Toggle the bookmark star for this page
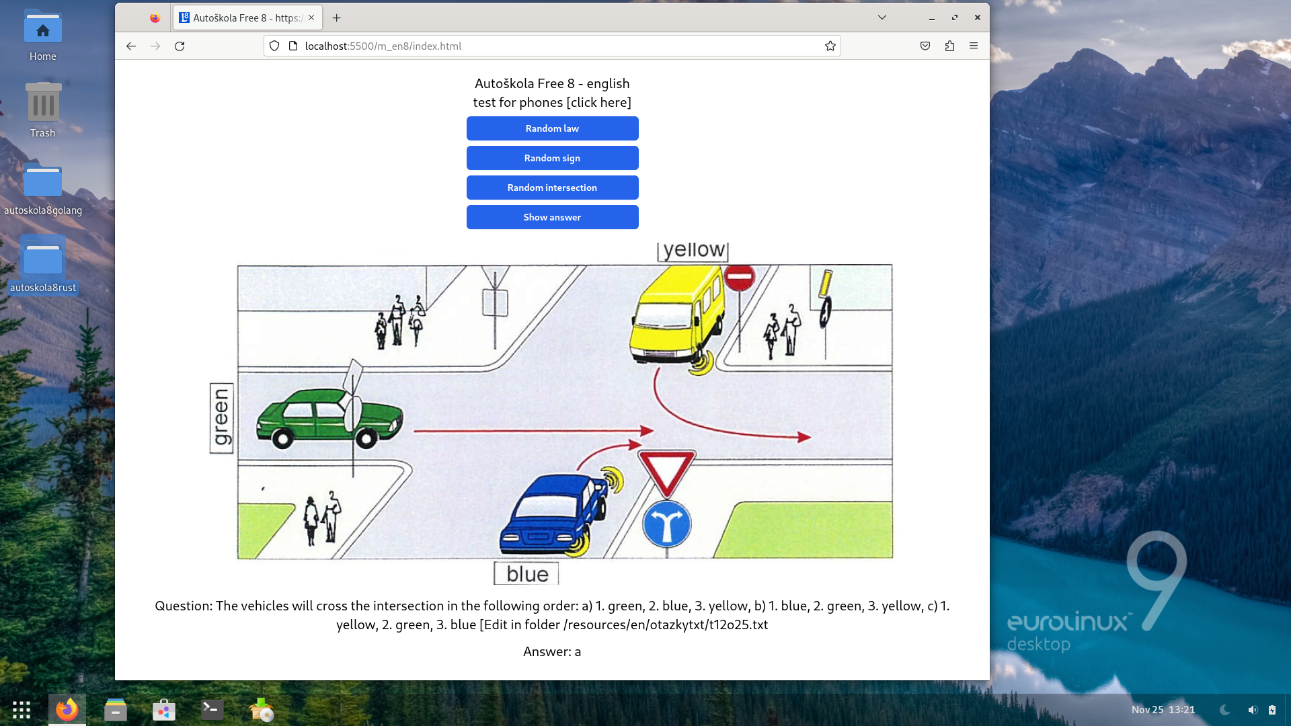 (830, 46)
